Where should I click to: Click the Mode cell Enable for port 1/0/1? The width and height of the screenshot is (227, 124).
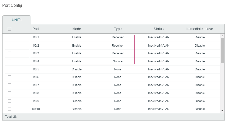[77, 37]
